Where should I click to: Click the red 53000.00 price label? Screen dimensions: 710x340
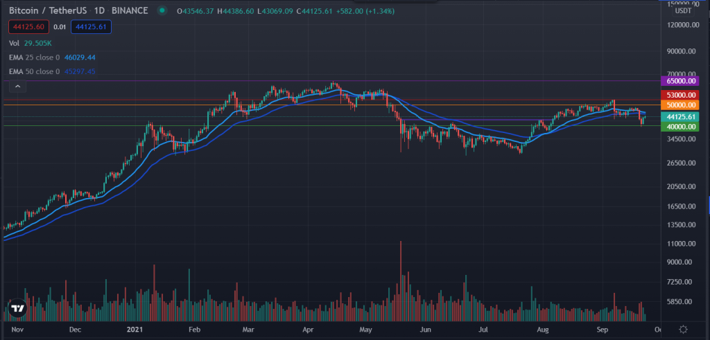click(x=679, y=95)
